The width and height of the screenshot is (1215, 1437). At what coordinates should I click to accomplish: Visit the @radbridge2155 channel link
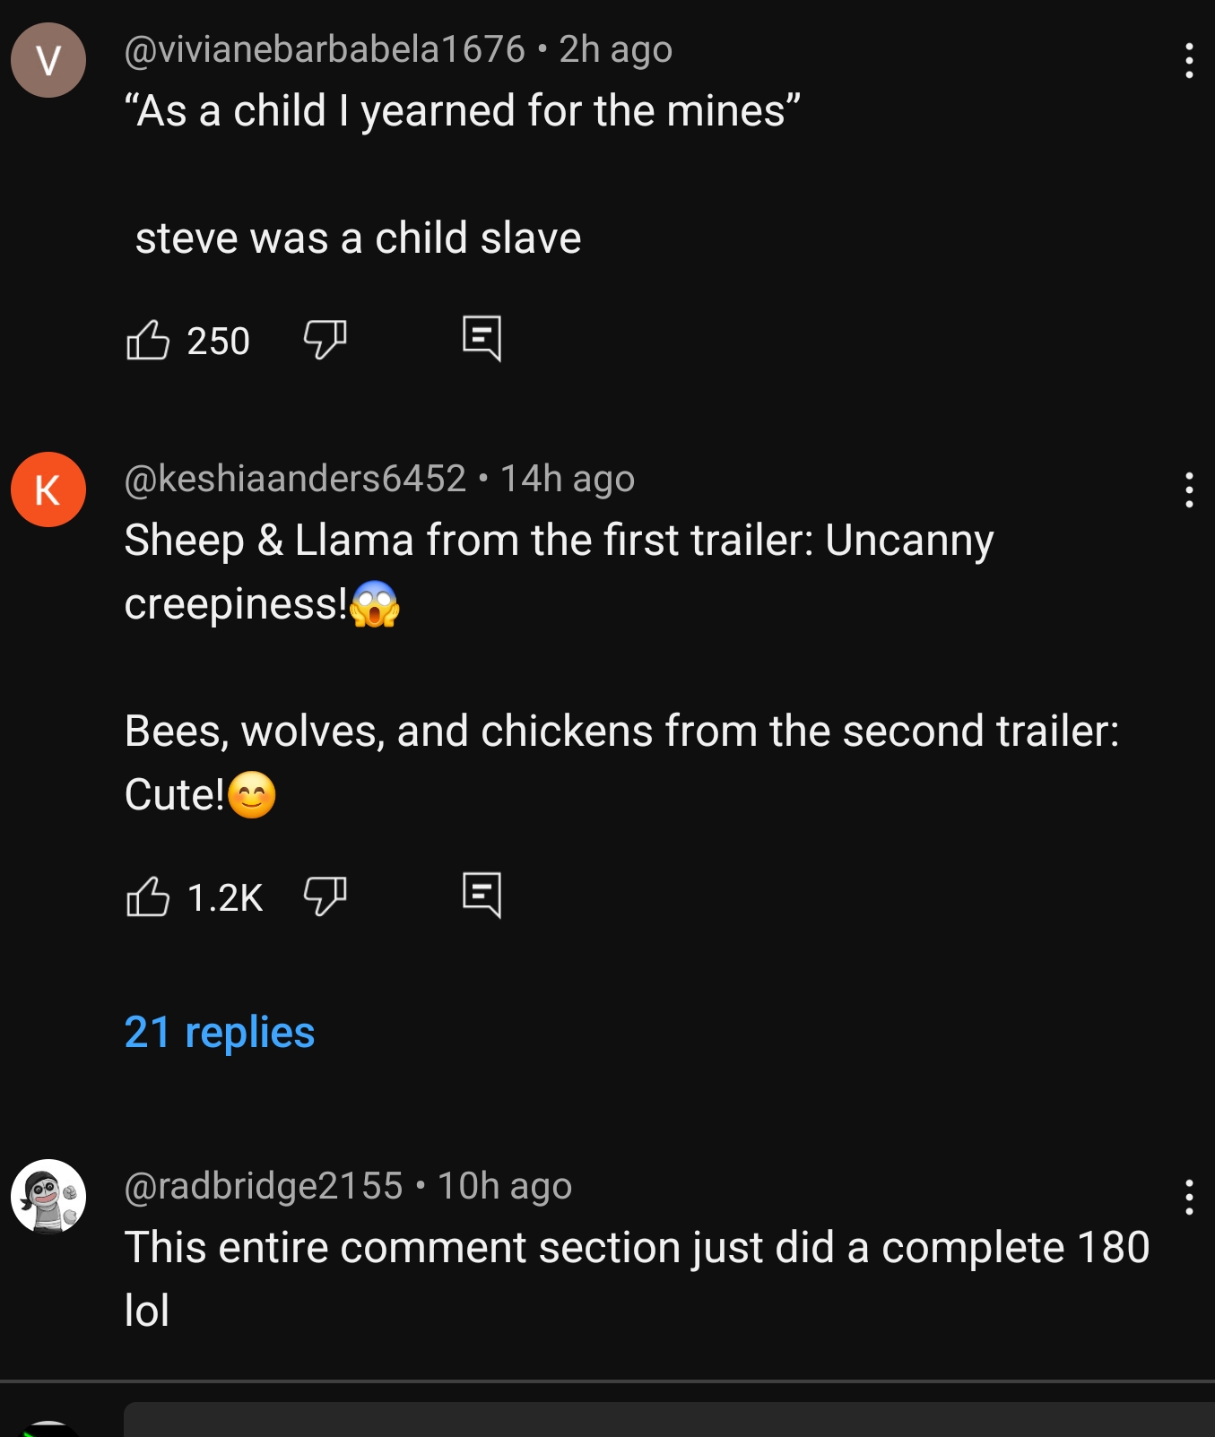coord(264,1186)
